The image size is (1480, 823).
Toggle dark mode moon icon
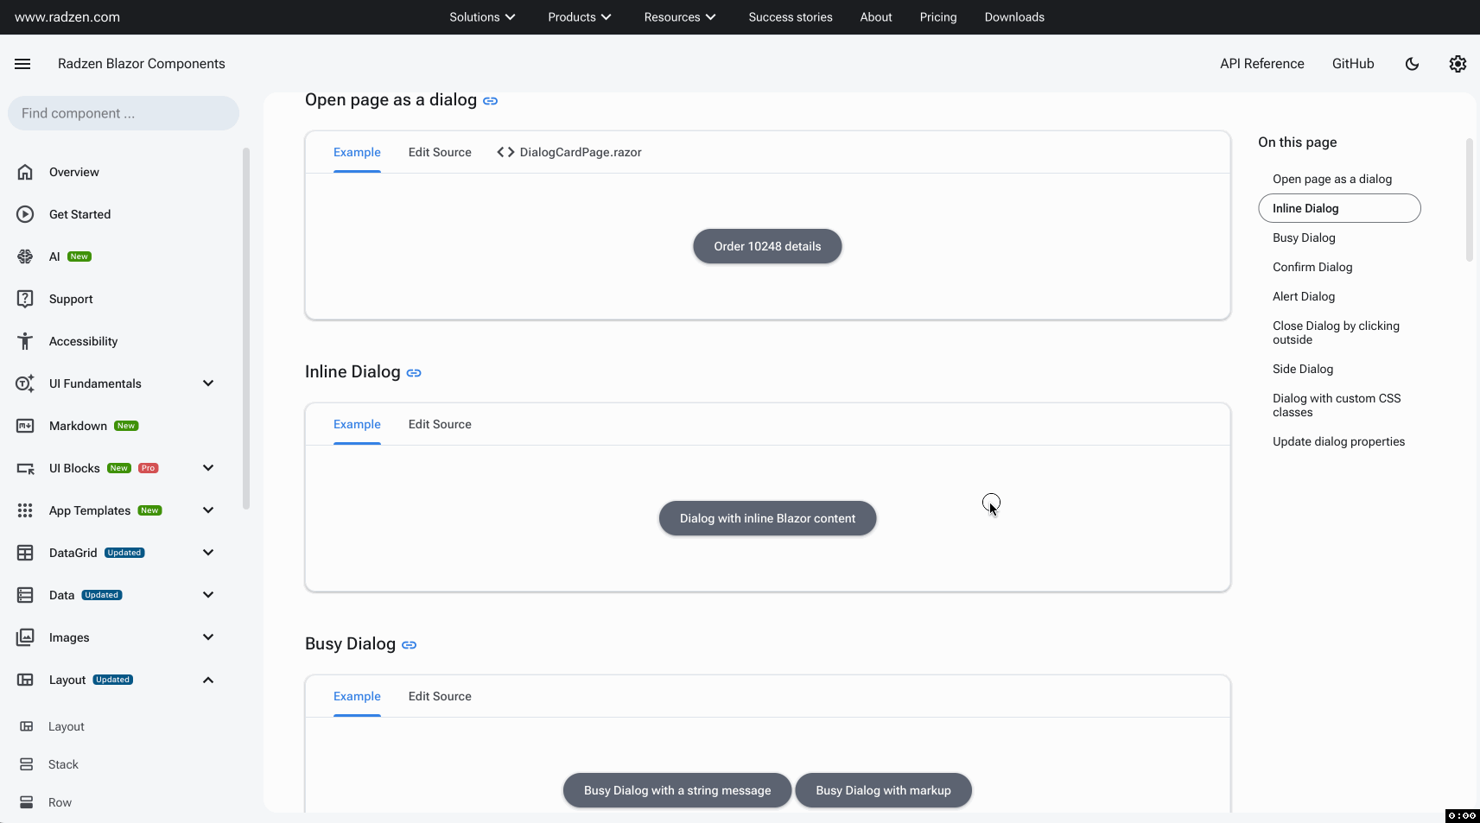(x=1412, y=64)
